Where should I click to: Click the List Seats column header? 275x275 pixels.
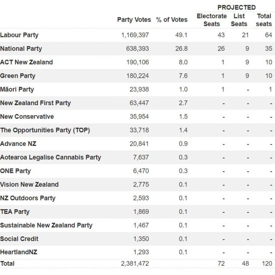coord(239,20)
